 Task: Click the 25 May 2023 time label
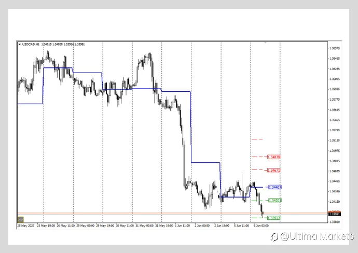[26, 226]
